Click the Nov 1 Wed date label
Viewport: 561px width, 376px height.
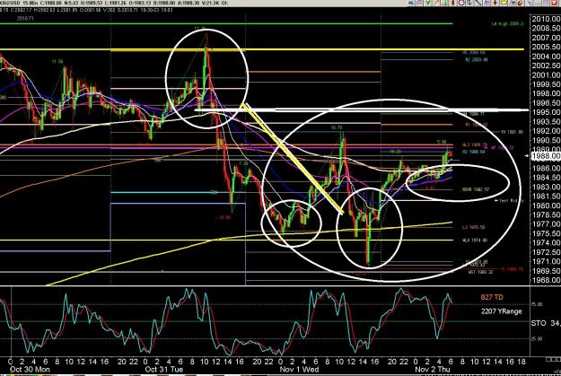[299, 369]
